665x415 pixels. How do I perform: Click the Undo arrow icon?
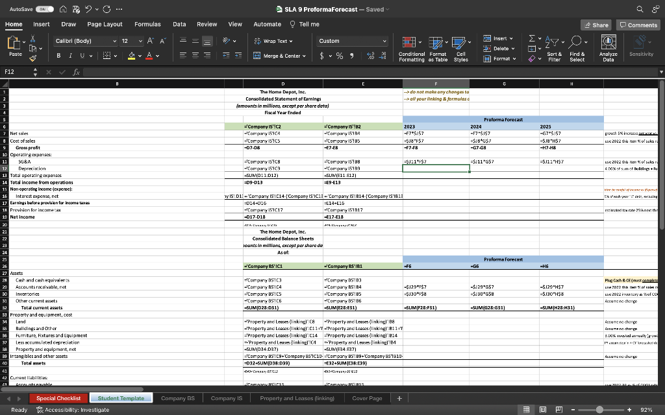(x=88, y=9)
